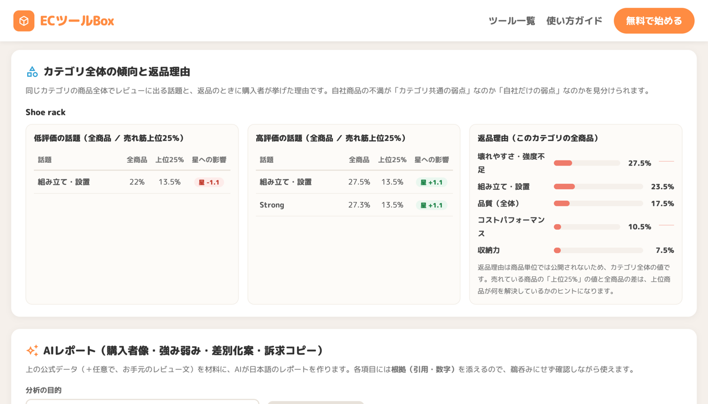Open the ツール一覧 menu item
The width and height of the screenshot is (708, 404).
point(512,21)
